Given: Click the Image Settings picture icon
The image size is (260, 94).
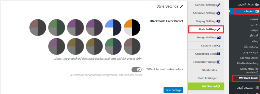Looking at the screenshot, I should [219, 37].
